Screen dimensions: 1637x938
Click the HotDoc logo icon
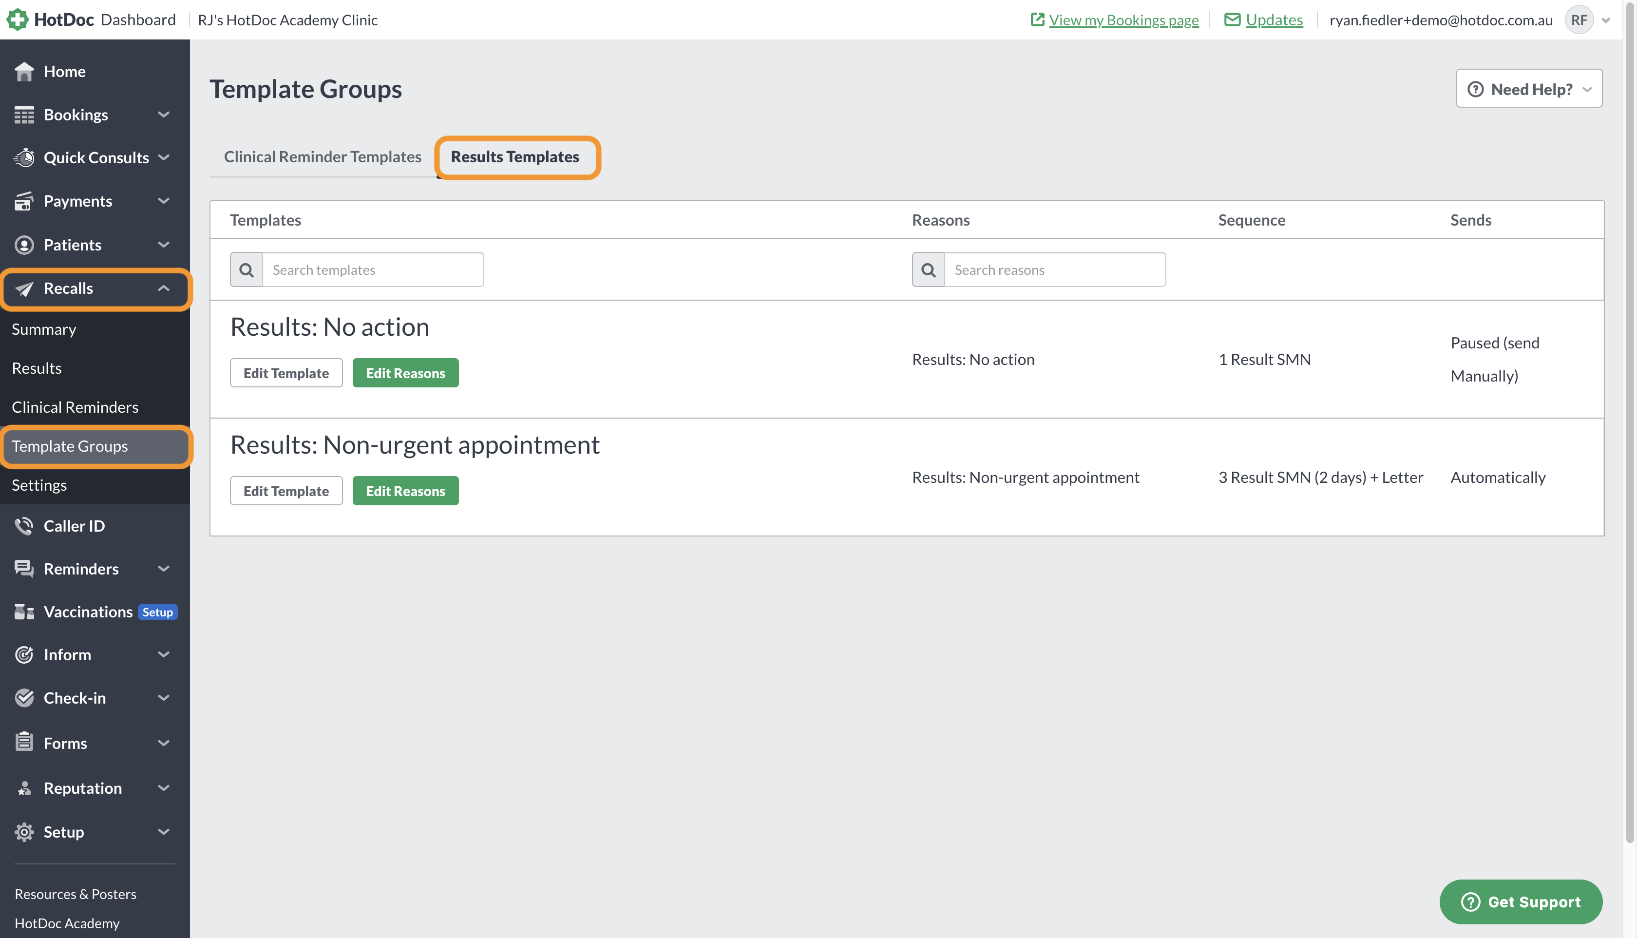pyautogui.click(x=18, y=19)
